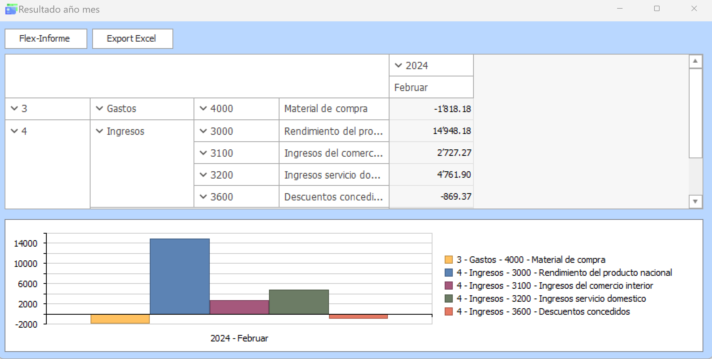Collapse the 2024 year column
This screenshot has height=359, width=712.
click(x=398, y=65)
